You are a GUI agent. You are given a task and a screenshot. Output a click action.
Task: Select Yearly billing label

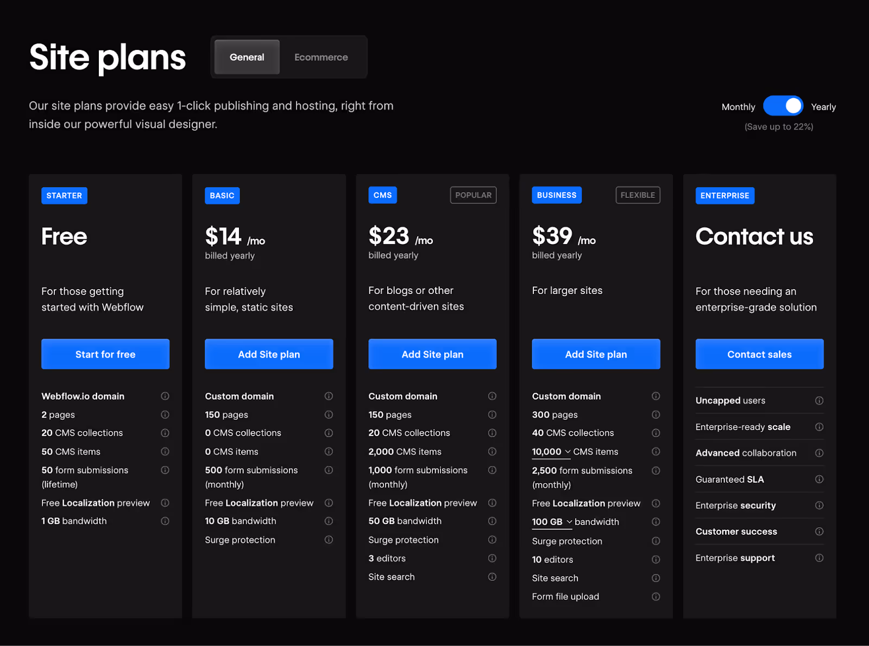823,107
